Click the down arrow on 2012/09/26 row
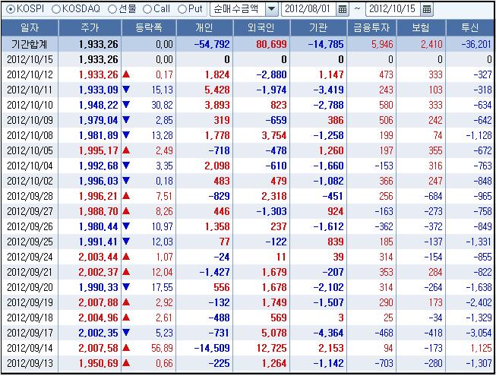Viewport: 496px width, 376px height. click(126, 226)
